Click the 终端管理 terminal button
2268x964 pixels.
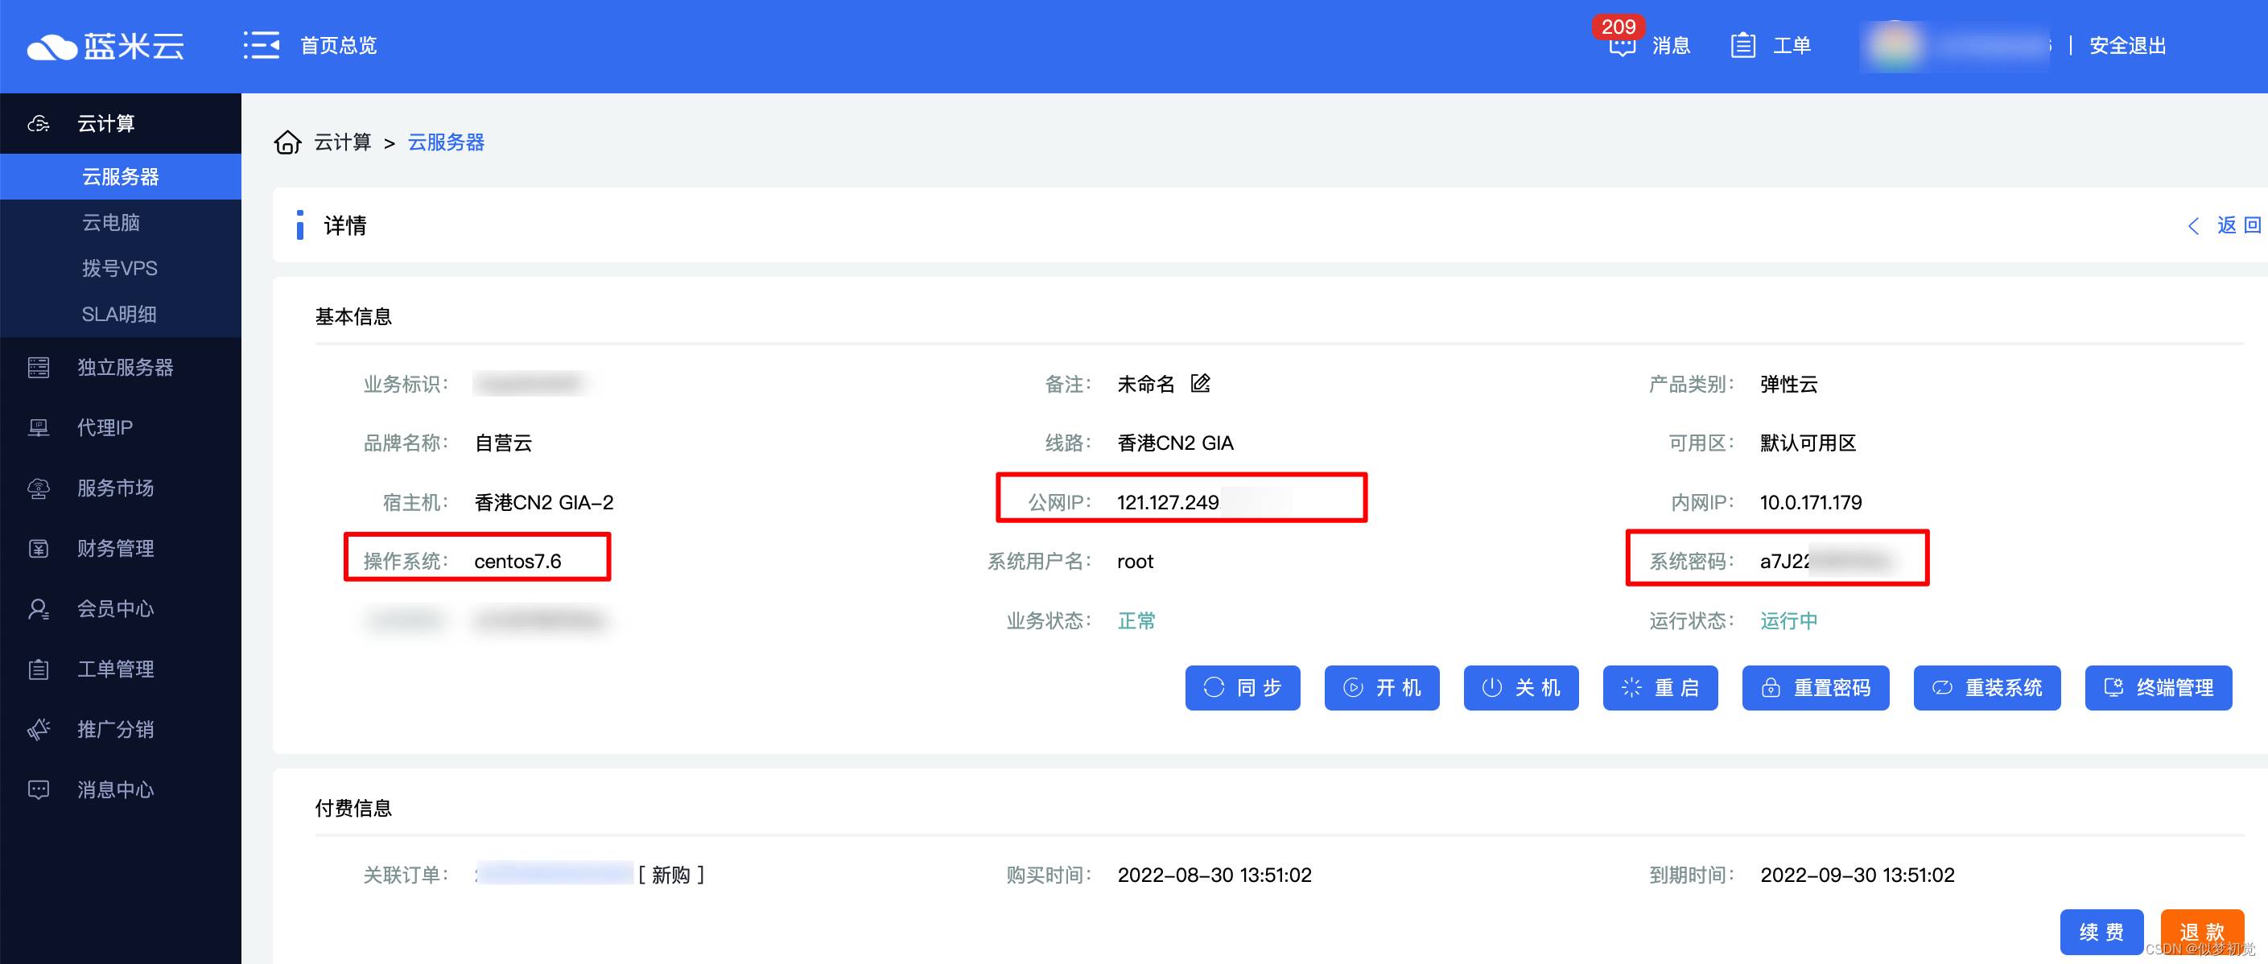click(2157, 687)
